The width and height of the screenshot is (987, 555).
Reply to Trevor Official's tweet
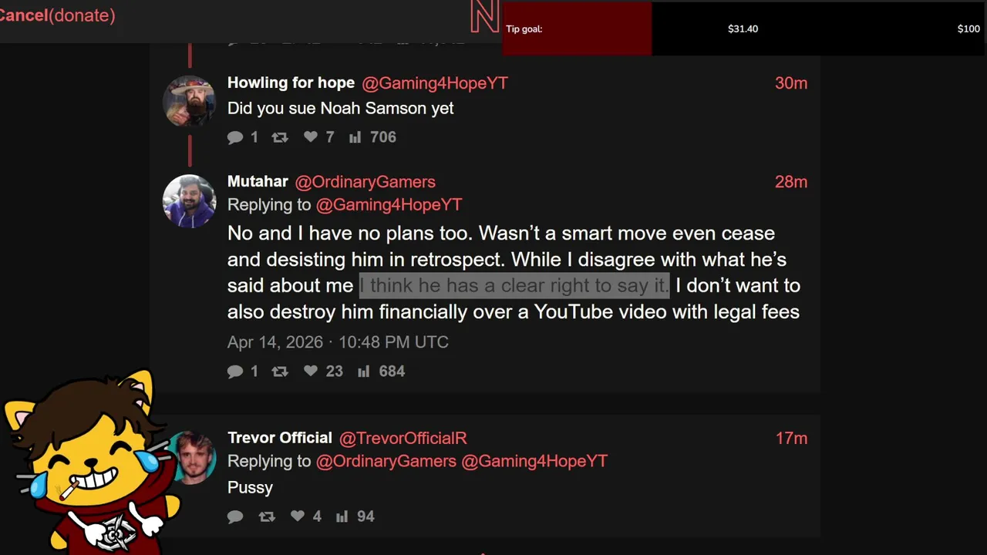point(235,516)
